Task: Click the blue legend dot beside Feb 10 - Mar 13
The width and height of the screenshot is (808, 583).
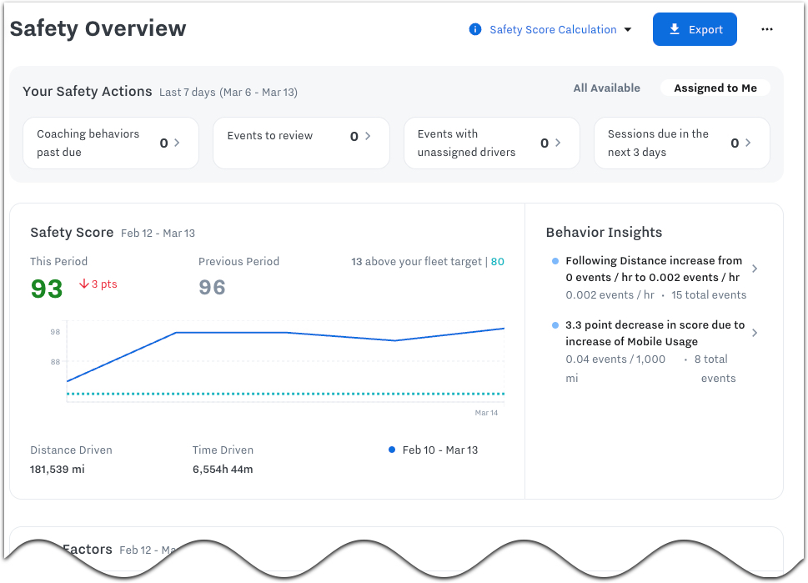Action: 391,450
